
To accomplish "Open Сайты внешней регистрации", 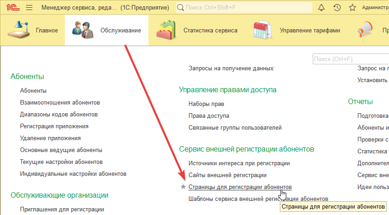I will pyautogui.click(x=227, y=175).
